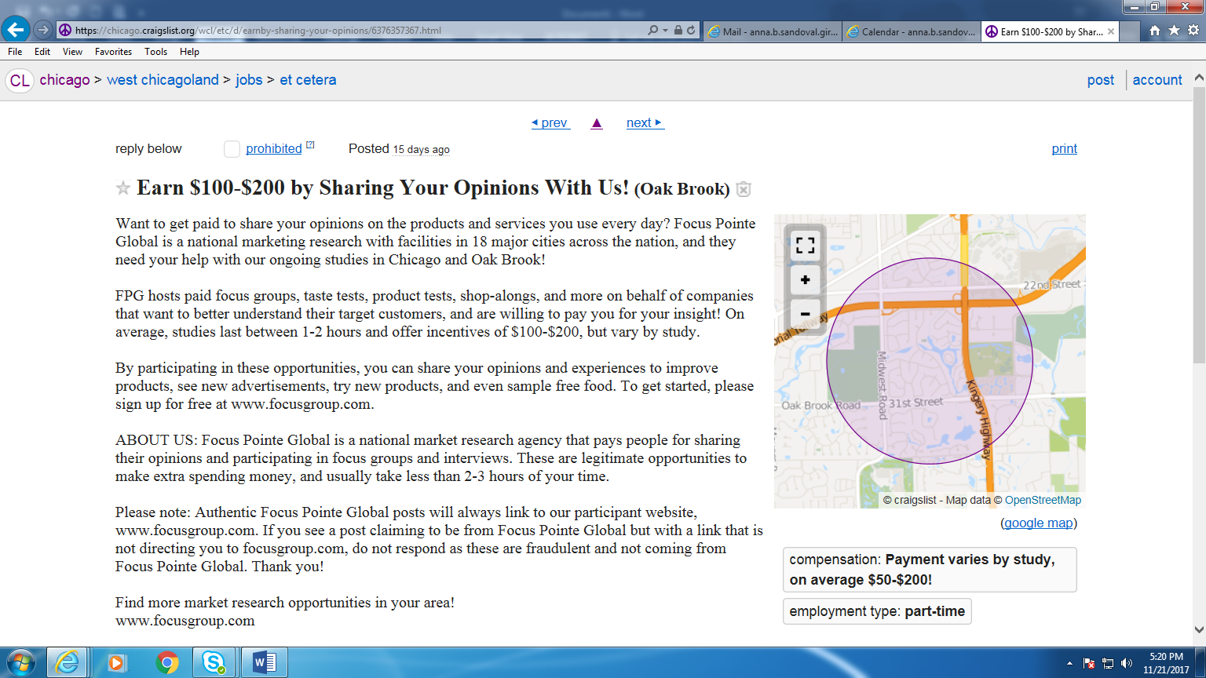Open the File menu
The width and height of the screenshot is (1206, 678).
coord(15,52)
